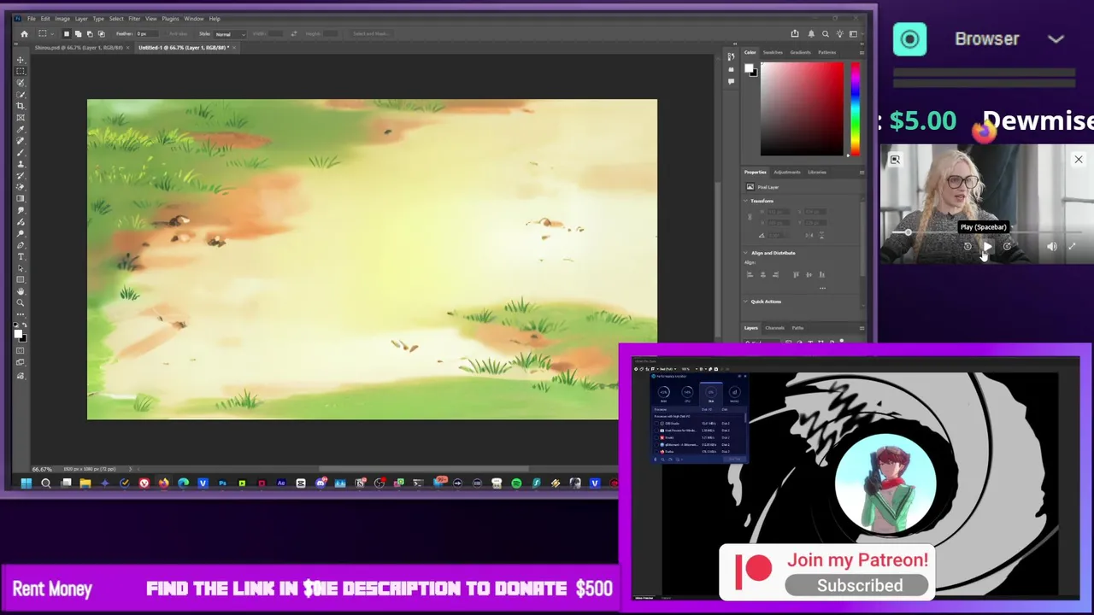Select the Frame tool in the toolbar
The width and height of the screenshot is (1094, 615).
(x=21, y=117)
